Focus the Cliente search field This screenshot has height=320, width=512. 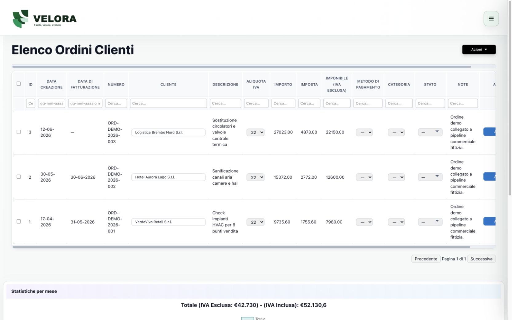pos(169,103)
